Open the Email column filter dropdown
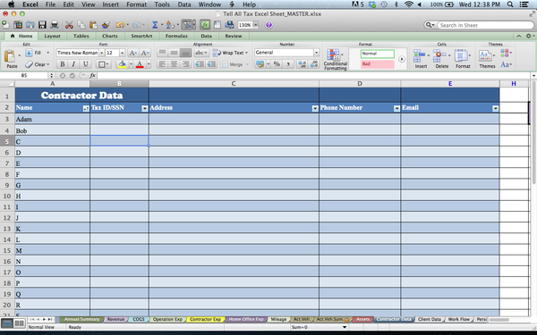The image size is (537, 335). click(x=495, y=108)
